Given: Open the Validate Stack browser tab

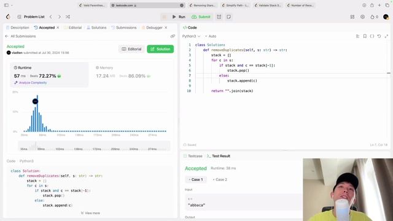Looking at the screenshot, I should [268, 6].
